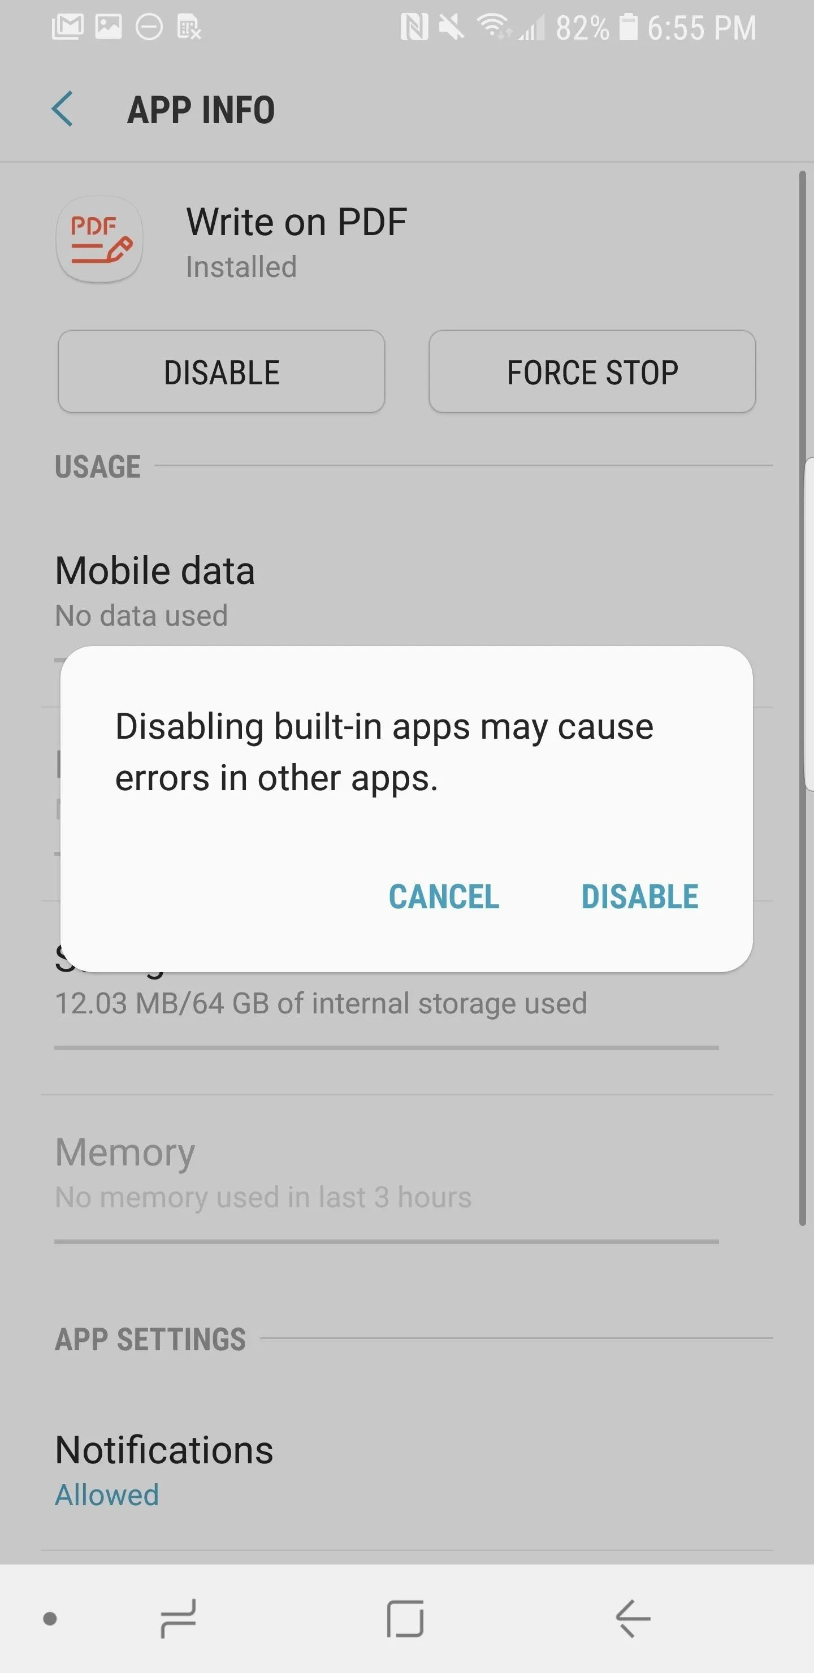Tap the back arrow beside APP INFO
This screenshot has height=1673, width=814.
click(x=62, y=109)
